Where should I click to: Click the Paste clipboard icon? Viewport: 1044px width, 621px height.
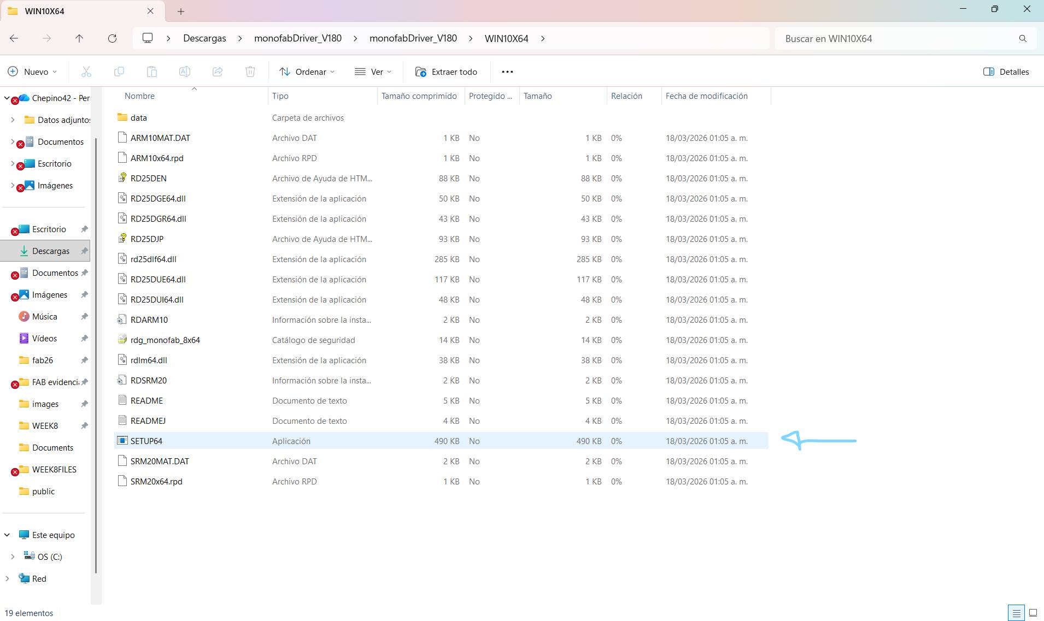[x=152, y=72]
